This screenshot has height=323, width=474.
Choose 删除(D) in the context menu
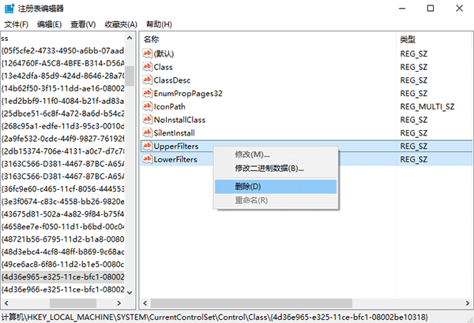click(247, 186)
